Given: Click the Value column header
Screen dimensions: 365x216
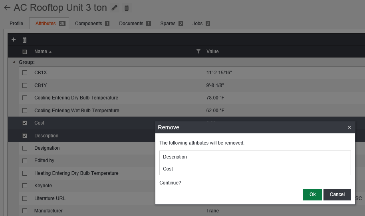Looking at the screenshot, I should coord(212,52).
